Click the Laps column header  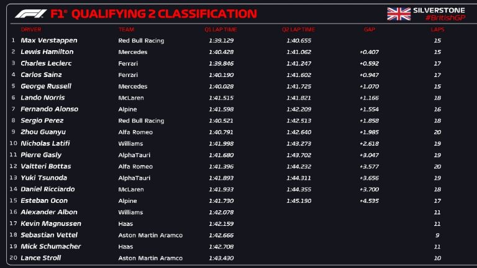point(438,29)
